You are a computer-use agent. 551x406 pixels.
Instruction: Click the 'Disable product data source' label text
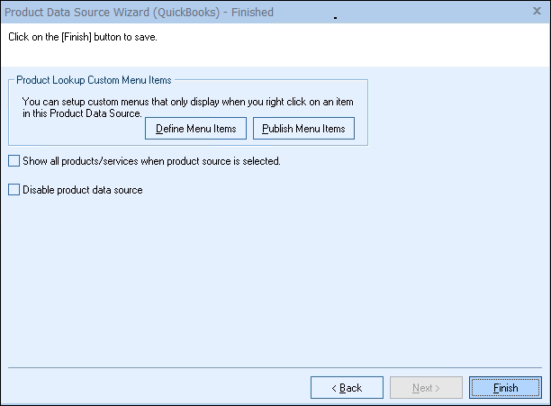tap(82, 190)
